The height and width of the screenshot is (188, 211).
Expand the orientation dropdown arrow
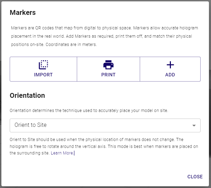194,125
